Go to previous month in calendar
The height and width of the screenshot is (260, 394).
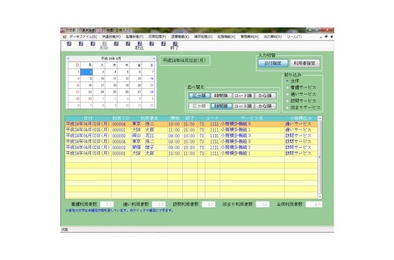pyautogui.click(x=68, y=58)
